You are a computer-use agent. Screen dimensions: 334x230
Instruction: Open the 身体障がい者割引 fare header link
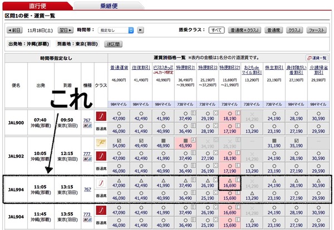click(x=296, y=70)
